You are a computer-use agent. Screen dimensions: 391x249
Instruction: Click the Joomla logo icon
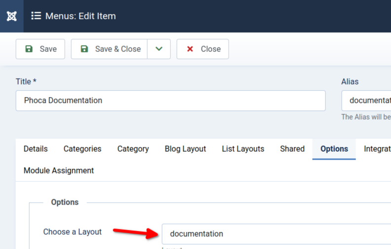11,16
